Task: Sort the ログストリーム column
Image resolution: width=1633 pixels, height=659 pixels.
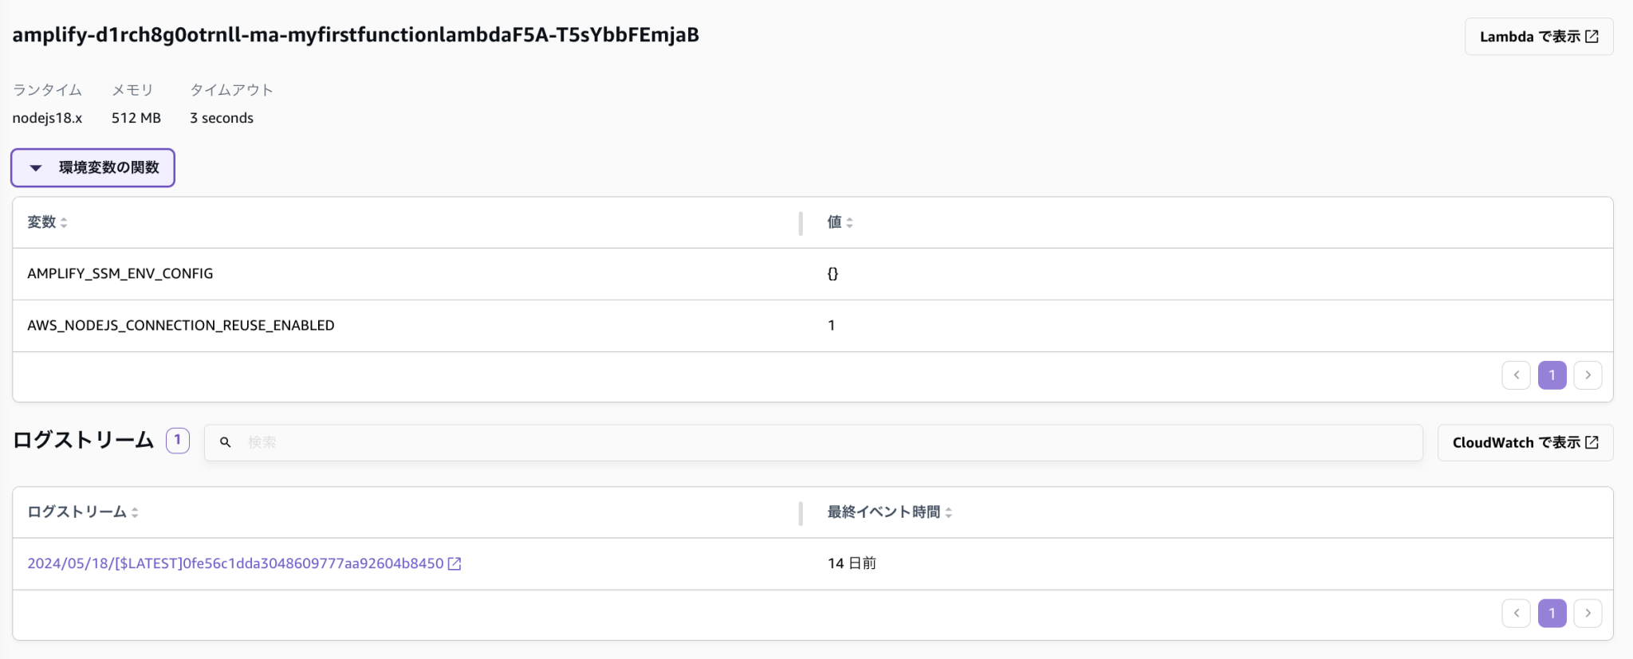Action: (83, 512)
